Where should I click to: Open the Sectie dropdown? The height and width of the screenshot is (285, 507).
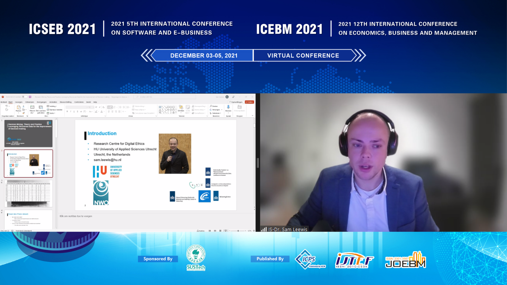pyautogui.click(x=51, y=113)
